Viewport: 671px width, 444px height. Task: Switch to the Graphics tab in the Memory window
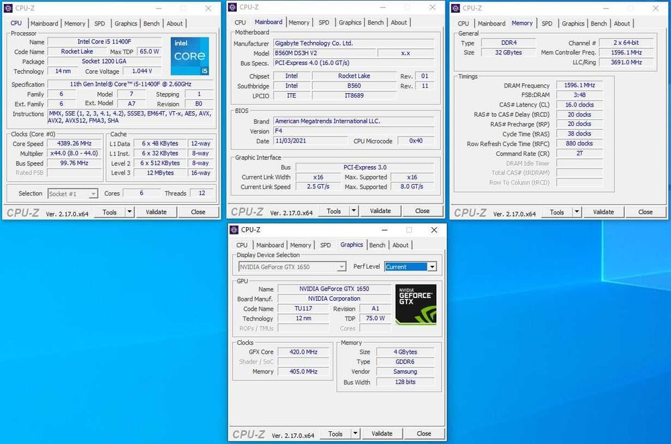point(573,23)
